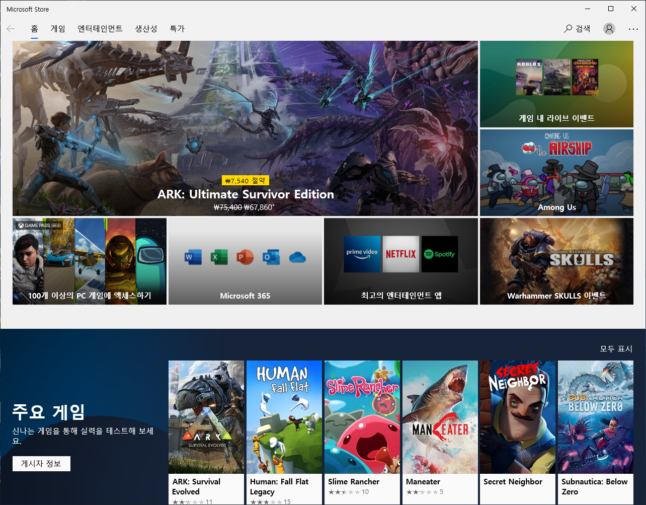Open the Slime Rancher game card
This screenshot has width=646, height=505.
pyautogui.click(x=362, y=432)
